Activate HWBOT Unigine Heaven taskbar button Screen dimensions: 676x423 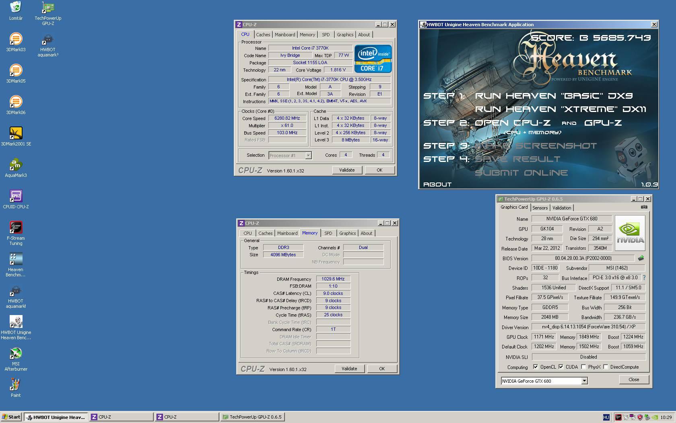[56, 417]
